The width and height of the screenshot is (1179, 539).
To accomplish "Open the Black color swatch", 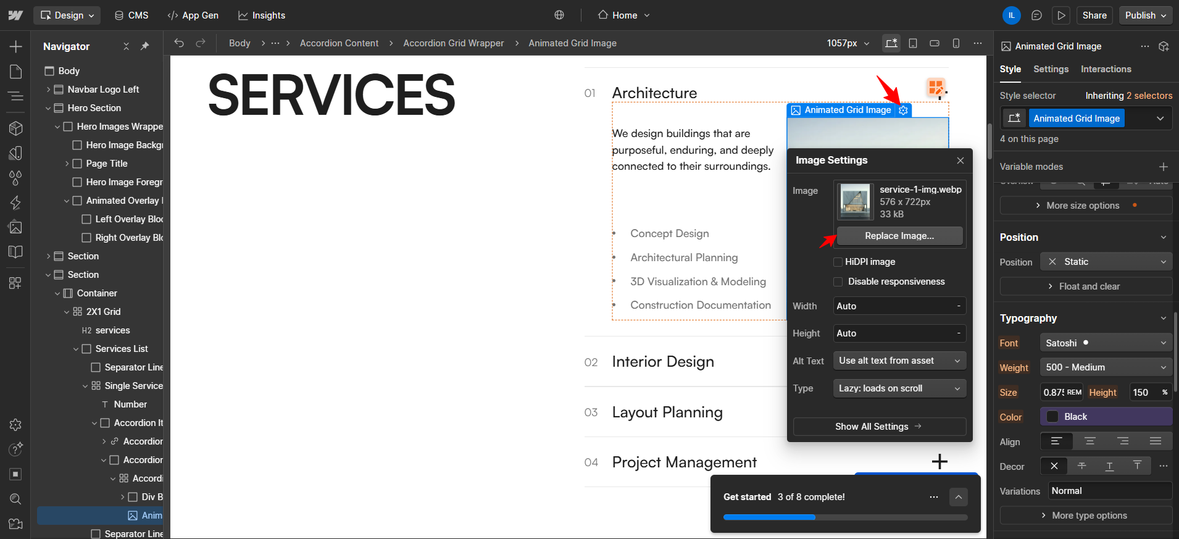I will click(x=1052, y=417).
